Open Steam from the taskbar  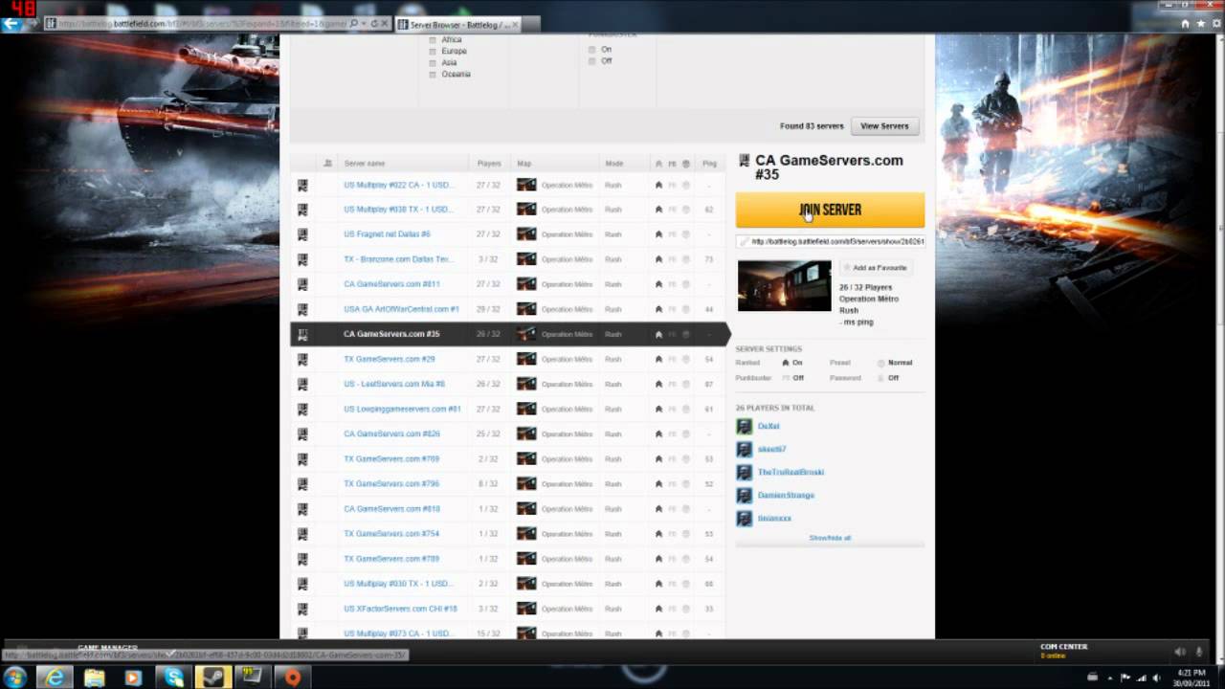click(x=212, y=678)
